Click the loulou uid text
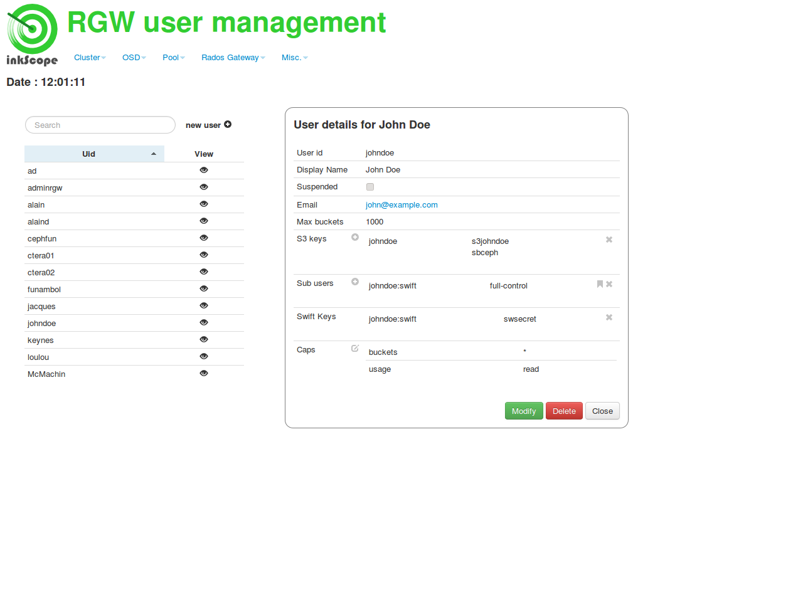803x602 pixels. pos(38,357)
